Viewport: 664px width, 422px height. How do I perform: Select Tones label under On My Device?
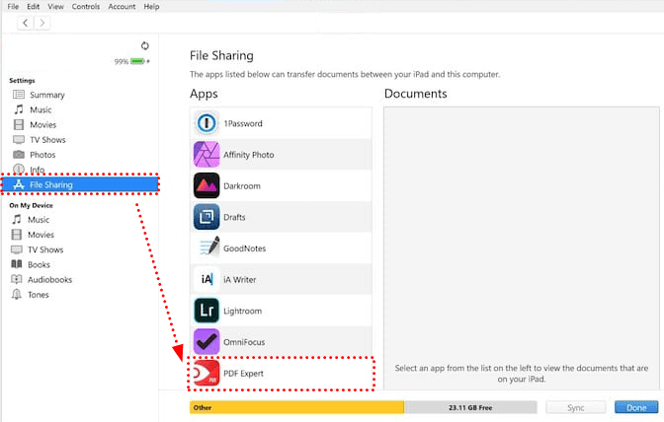point(39,295)
